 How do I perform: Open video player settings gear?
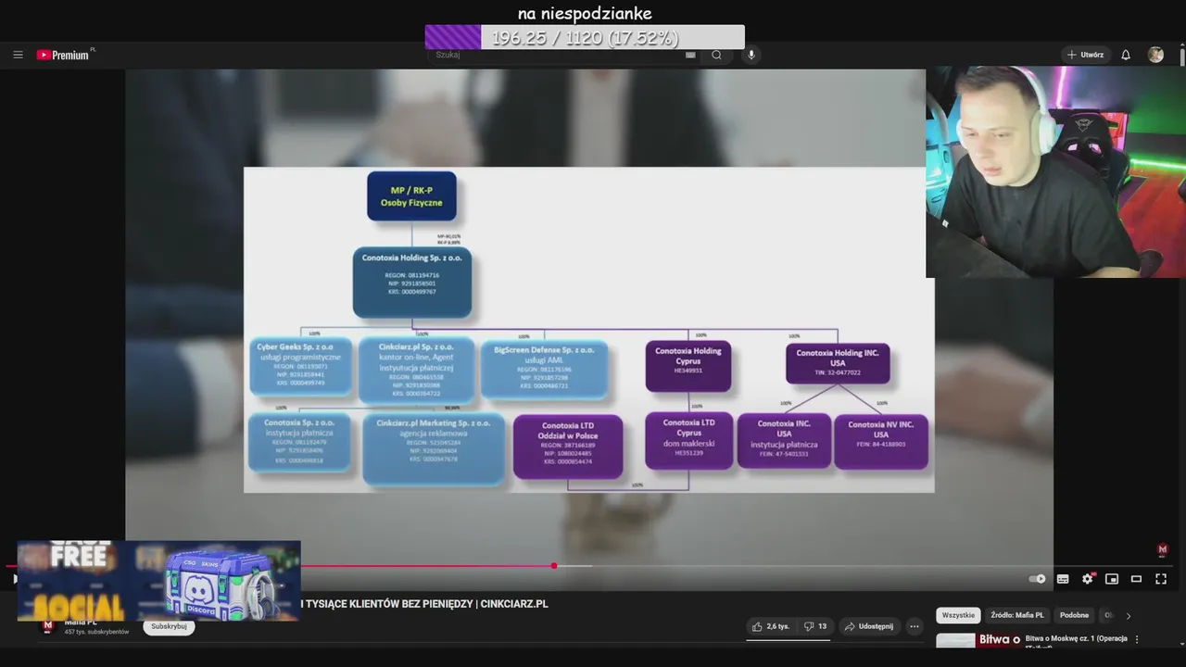tap(1088, 579)
